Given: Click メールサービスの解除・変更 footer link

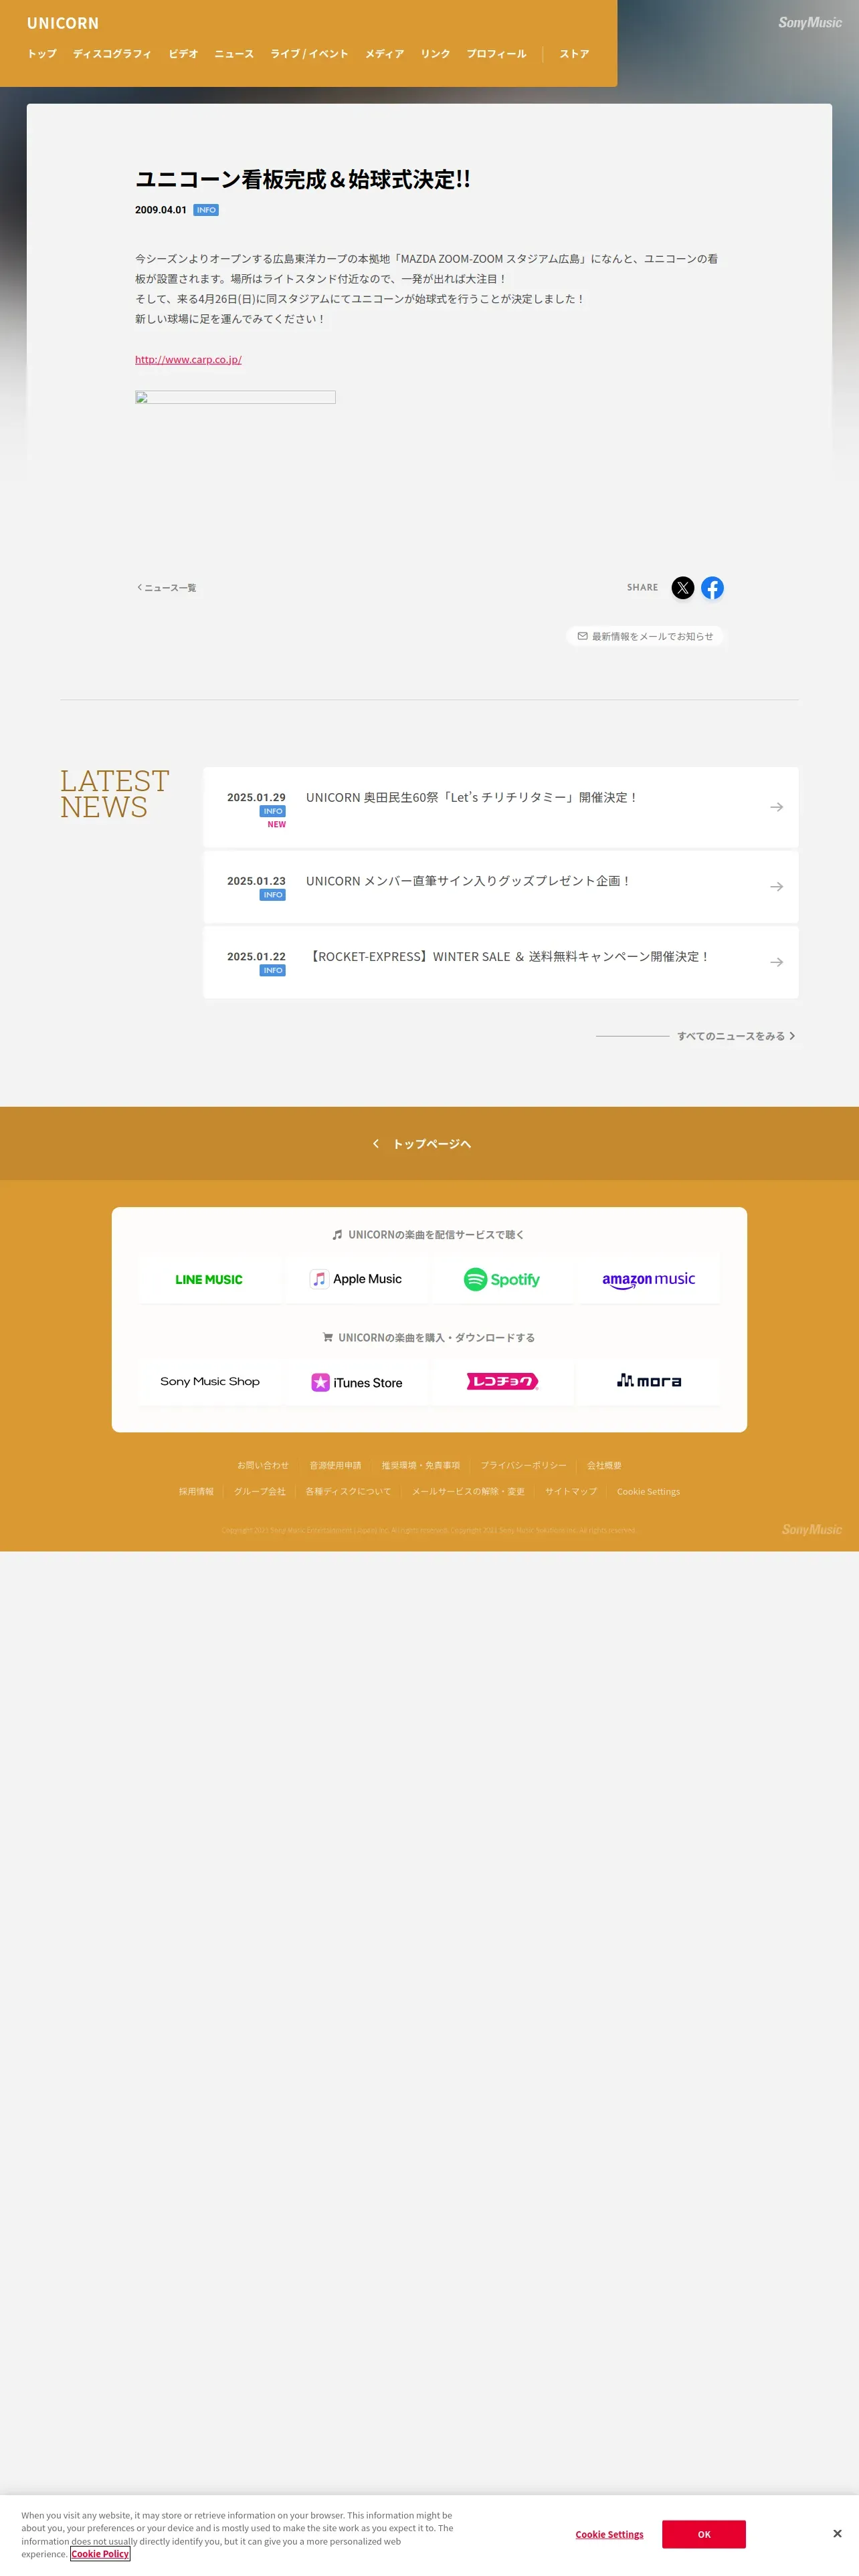Looking at the screenshot, I should (468, 1491).
